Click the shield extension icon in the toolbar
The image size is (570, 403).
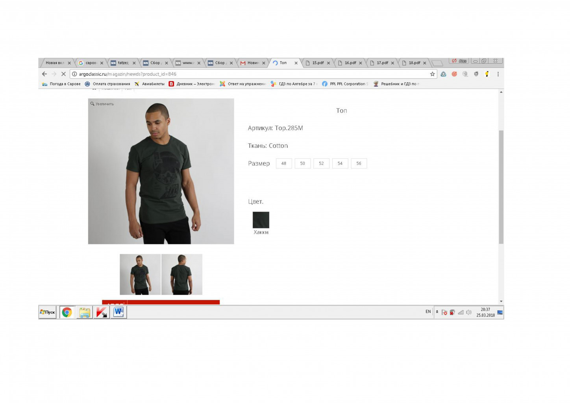[476, 74]
